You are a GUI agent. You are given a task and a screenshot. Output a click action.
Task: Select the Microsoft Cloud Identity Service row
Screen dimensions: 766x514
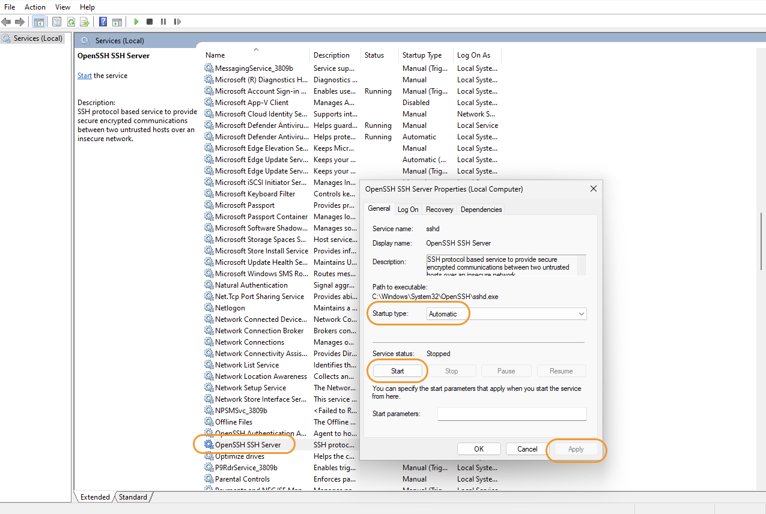point(352,114)
